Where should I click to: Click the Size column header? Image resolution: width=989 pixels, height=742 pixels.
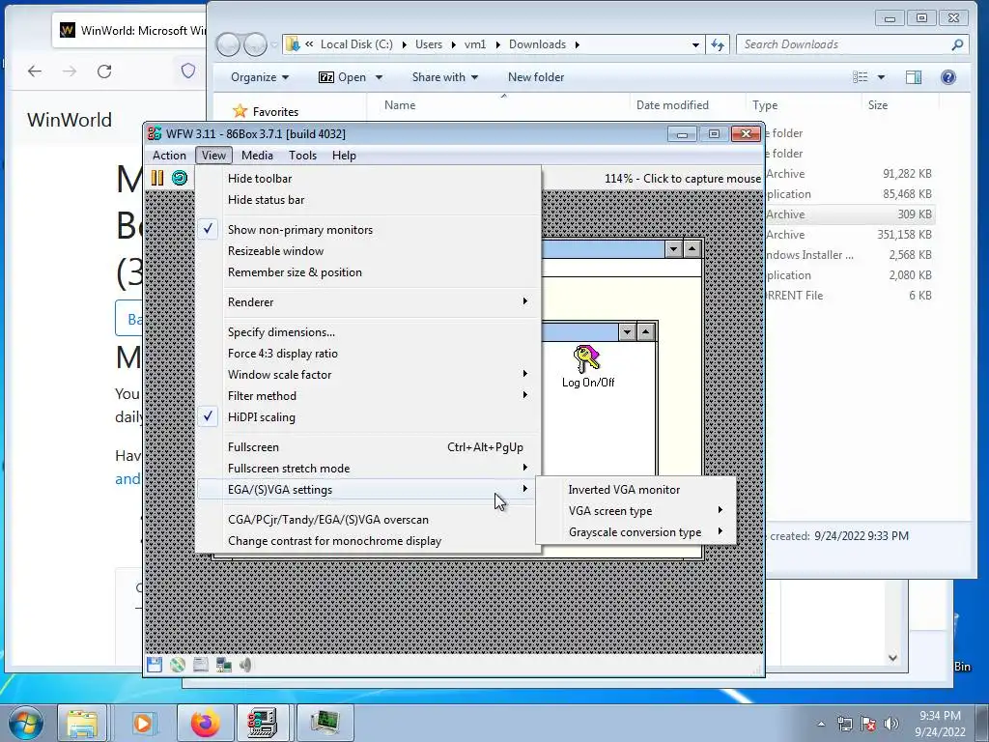click(x=899, y=105)
